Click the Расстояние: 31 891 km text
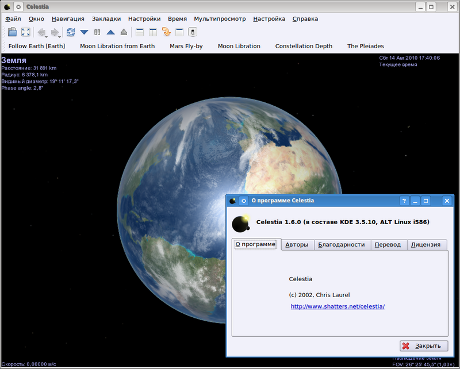This screenshot has width=460, height=369. [29, 68]
